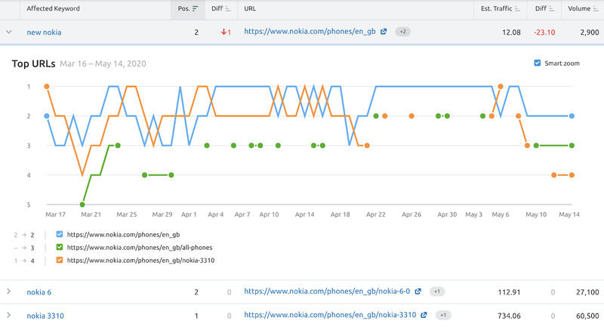Click the +2 badge in new nokia row
This screenshot has height=327, width=604.
[403, 32]
